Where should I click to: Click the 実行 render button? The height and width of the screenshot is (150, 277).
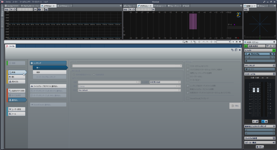click(260, 147)
